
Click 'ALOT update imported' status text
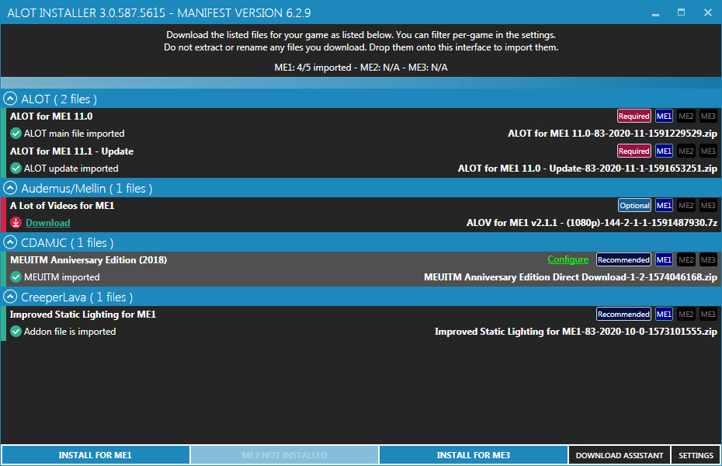pos(71,169)
